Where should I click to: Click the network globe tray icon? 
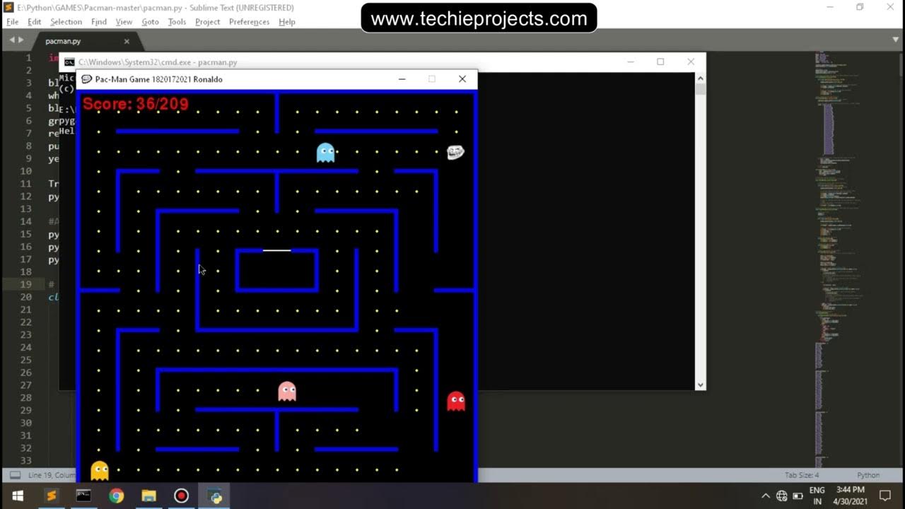[781, 496]
